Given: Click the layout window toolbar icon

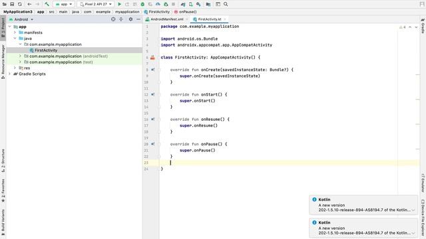Looking at the screenshot, I should 218,4.
